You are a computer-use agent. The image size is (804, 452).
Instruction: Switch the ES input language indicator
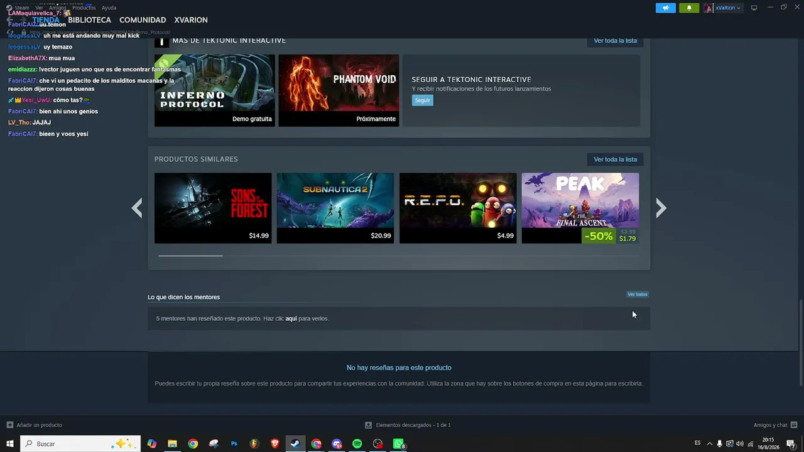pos(697,443)
